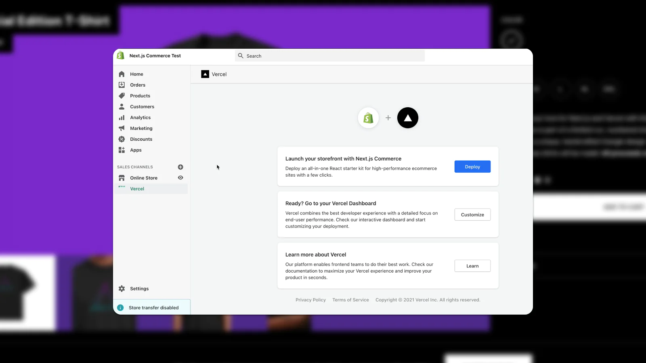The width and height of the screenshot is (646, 363).
Task: Click the Products tag icon
Action: tap(122, 96)
